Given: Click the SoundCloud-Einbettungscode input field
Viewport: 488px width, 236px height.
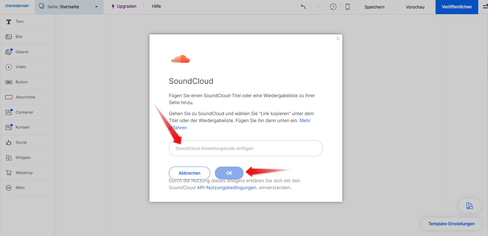Looking at the screenshot, I should [245, 148].
